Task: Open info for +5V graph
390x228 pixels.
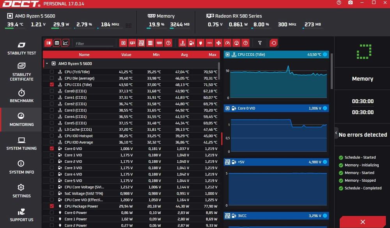Action: point(325,162)
